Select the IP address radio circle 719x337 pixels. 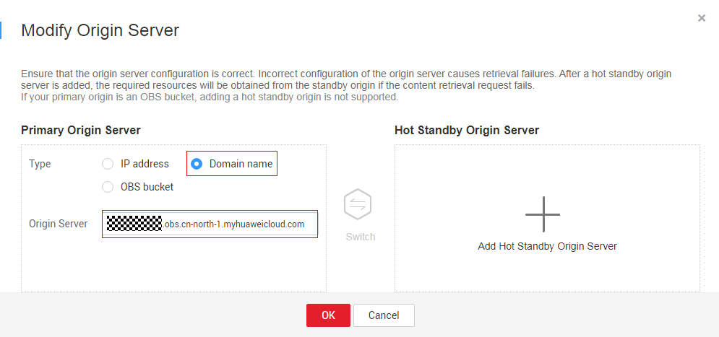pyautogui.click(x=108, y=164)
